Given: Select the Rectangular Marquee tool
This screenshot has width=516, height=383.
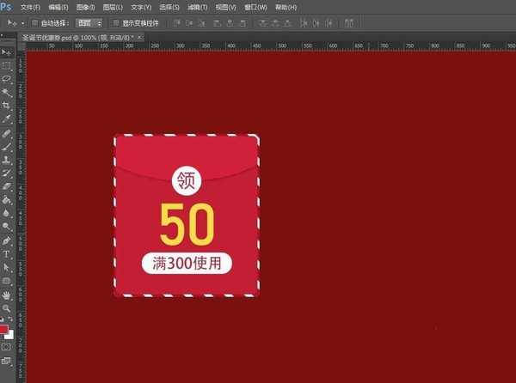Looking at the screenshot, I should (6, 65).
